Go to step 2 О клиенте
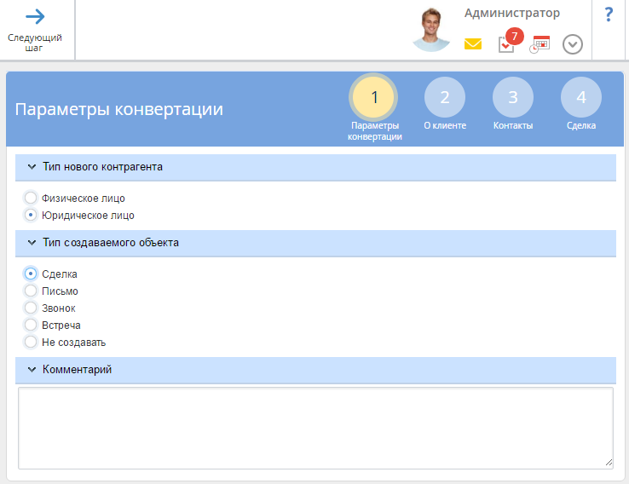This screenshot has width=629, height=484. (445, 97)
